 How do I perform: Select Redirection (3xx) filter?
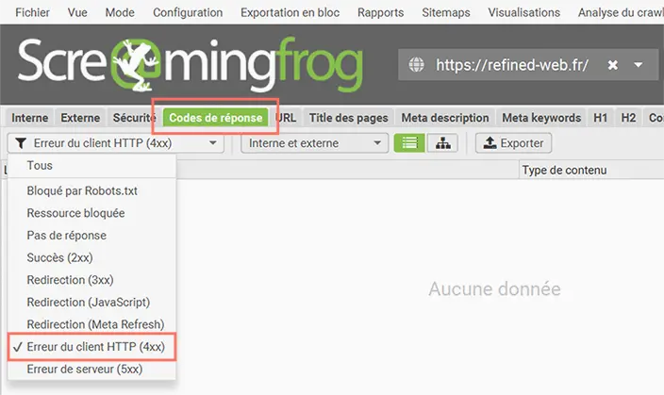click(x=91, y=280)
